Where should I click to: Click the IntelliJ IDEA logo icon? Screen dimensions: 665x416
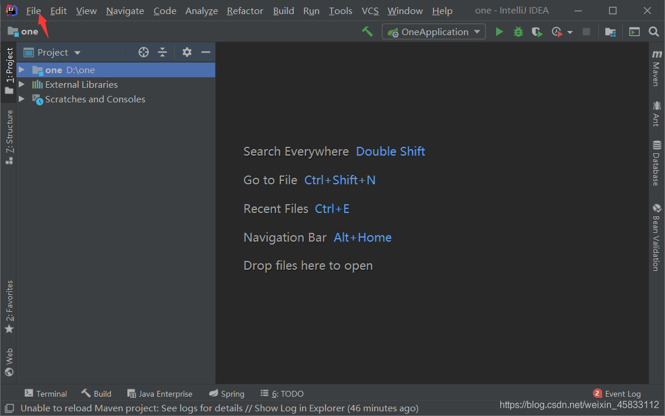pyautogui.click(x=11, y=10)
